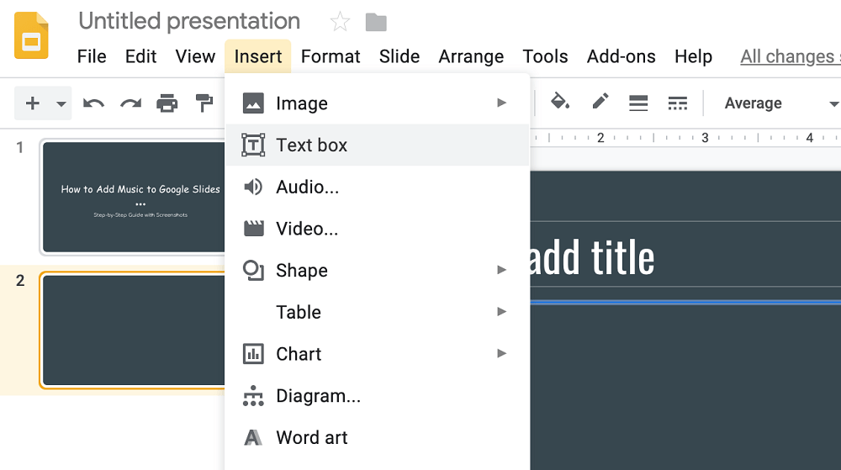Screen dimensions: 841x470
Task: Select slide 2 thumbnail in filmstrip
Action: click(x=134, y=330)
